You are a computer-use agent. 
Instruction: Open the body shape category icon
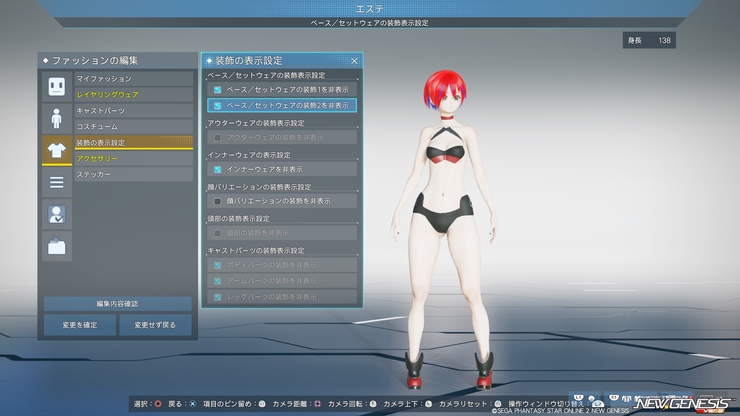pyautogui.click(x=57, y=118)
